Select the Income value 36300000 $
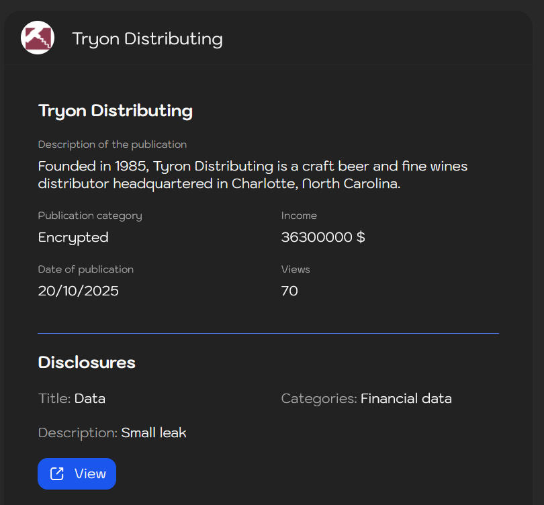This screenshot has width=544, height=505. pyautogui.click(x=323, y=237)
